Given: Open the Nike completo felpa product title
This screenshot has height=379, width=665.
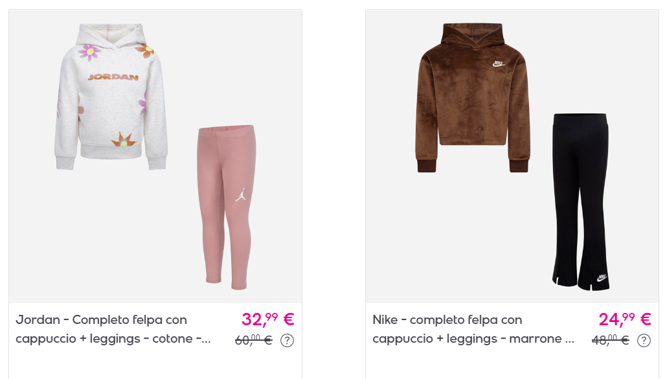Looking at the screenshot, I should pos(473,329).
